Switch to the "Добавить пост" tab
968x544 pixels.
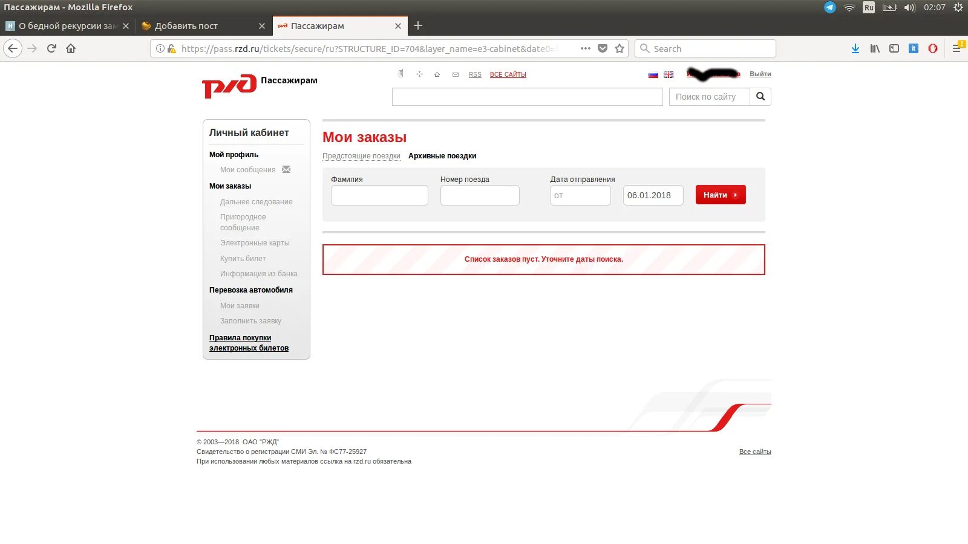click(x=203, y=26)
